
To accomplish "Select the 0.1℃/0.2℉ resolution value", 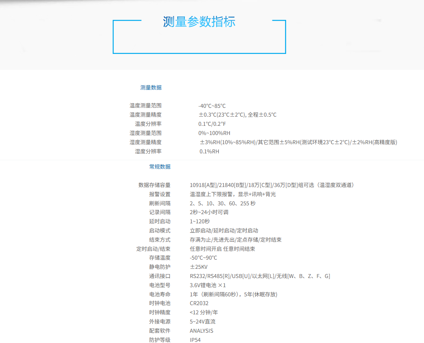I will click(212, 124).
